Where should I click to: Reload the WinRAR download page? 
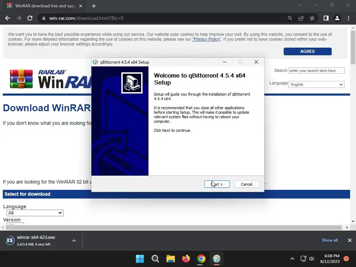point(30,18)
